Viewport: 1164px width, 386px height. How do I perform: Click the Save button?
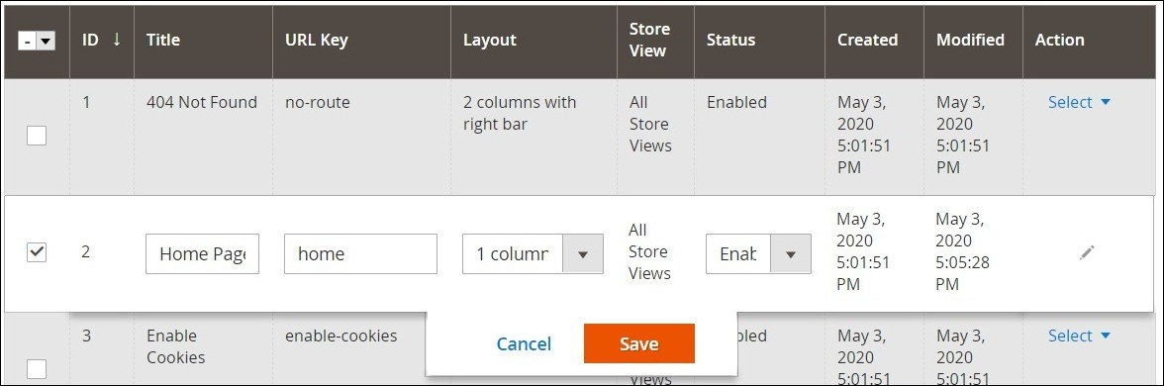639,343
